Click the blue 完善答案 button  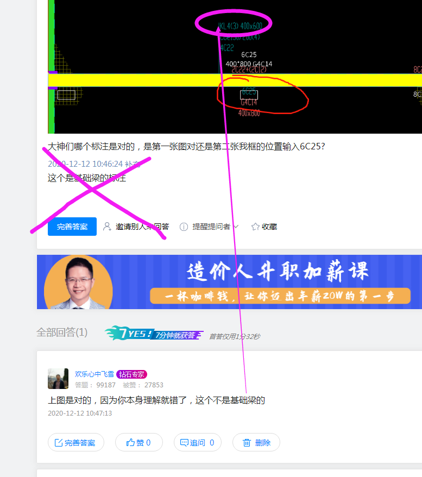72,227
